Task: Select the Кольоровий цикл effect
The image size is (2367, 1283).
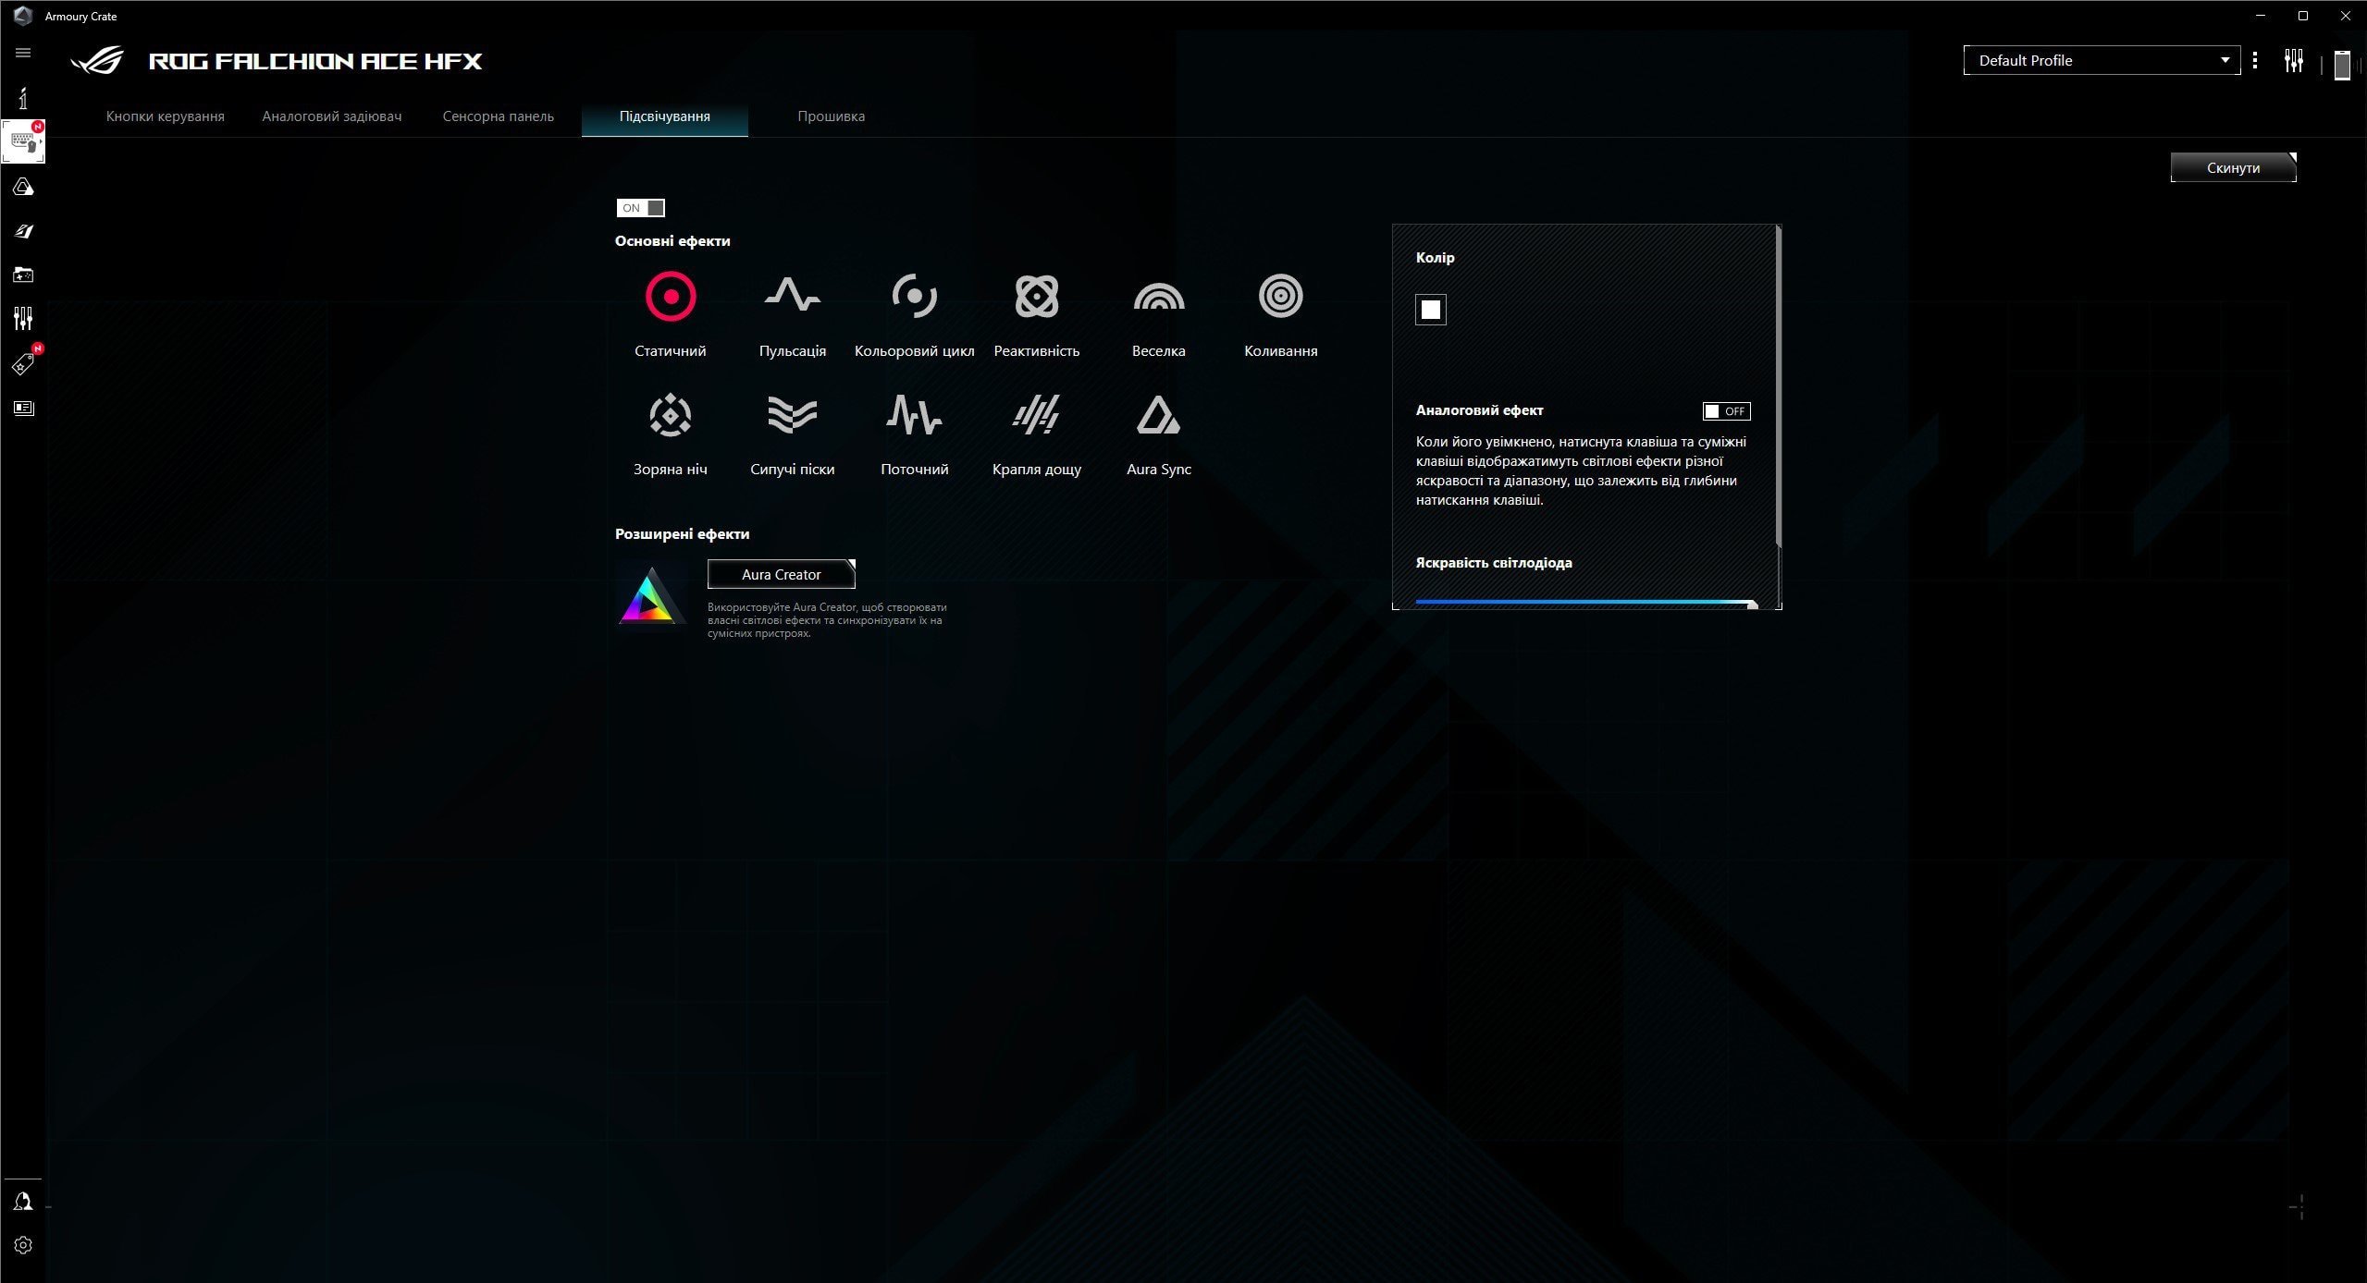Action: [914, 297]
